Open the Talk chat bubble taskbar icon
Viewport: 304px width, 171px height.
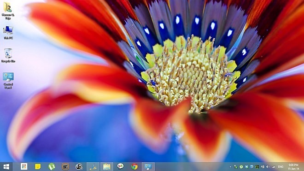[120, 166]
